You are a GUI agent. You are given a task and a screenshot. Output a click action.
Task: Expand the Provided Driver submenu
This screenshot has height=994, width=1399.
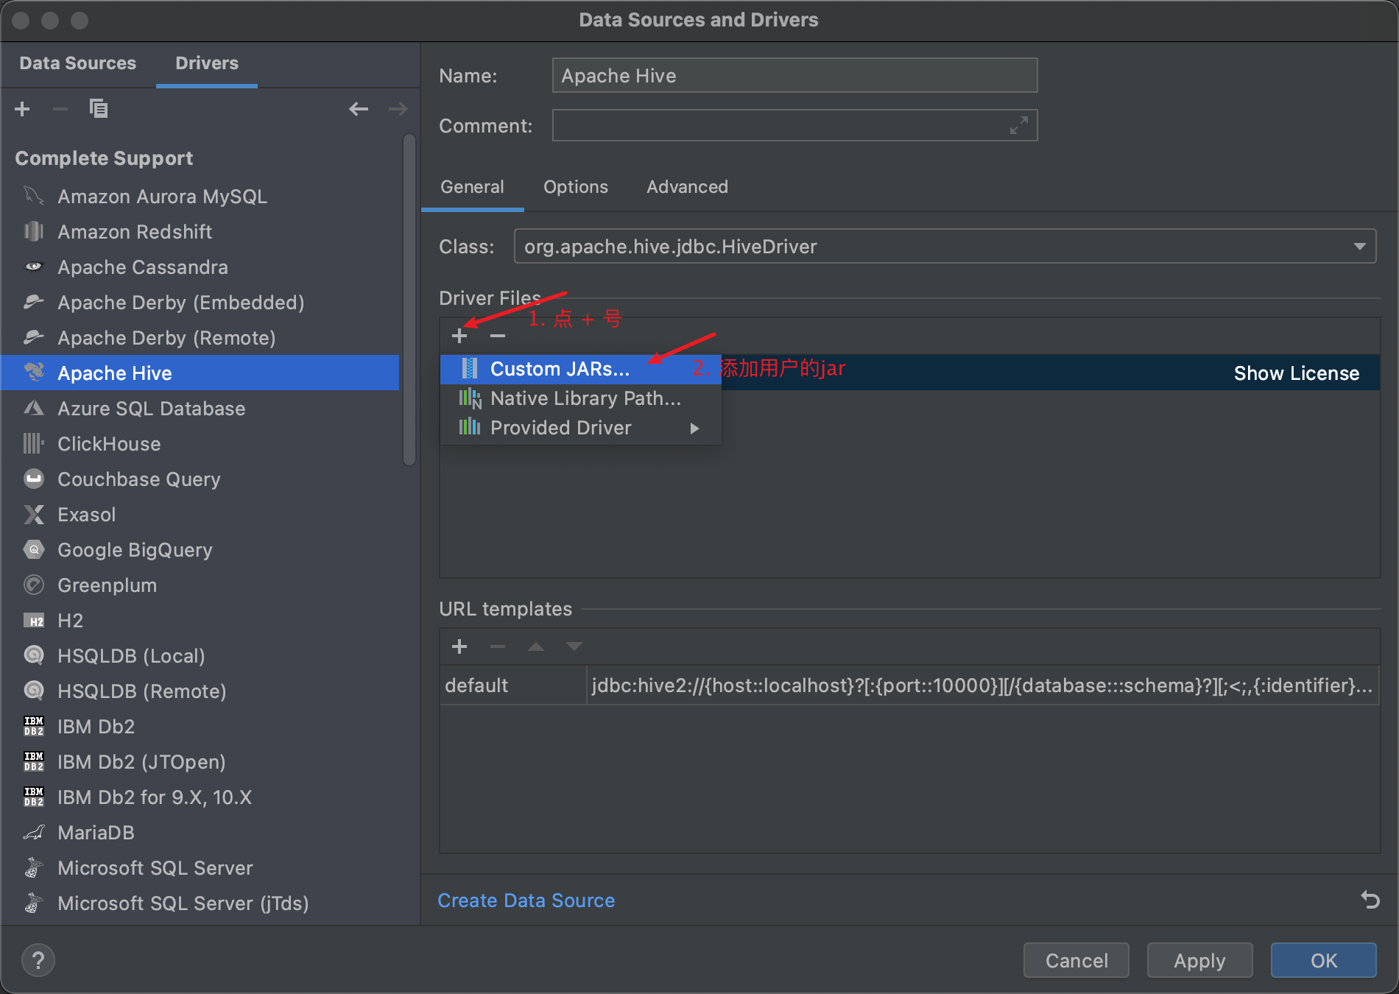click(x=694, y=428)
